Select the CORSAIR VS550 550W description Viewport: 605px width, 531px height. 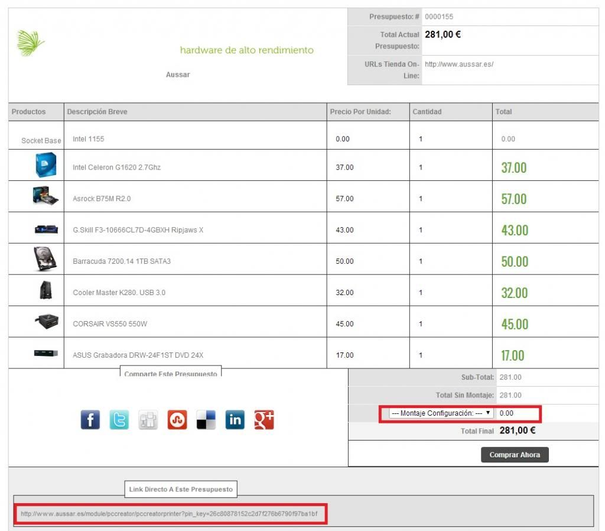110,323
